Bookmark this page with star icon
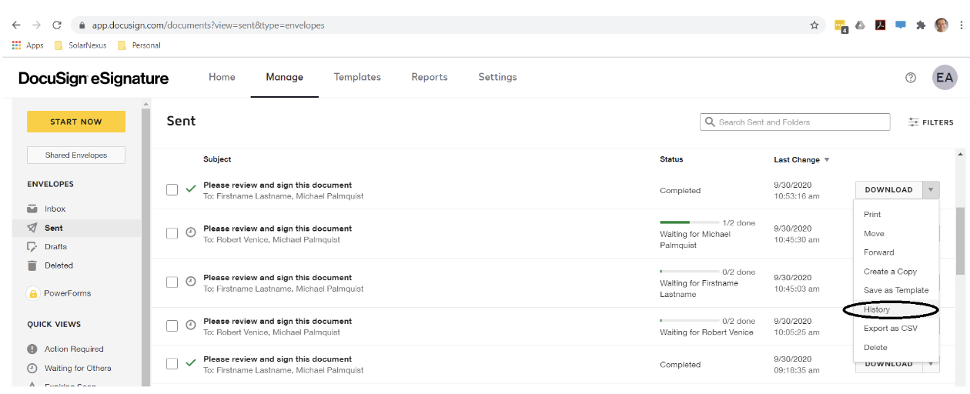Screen dimensions: 970x394 point(814,25)
